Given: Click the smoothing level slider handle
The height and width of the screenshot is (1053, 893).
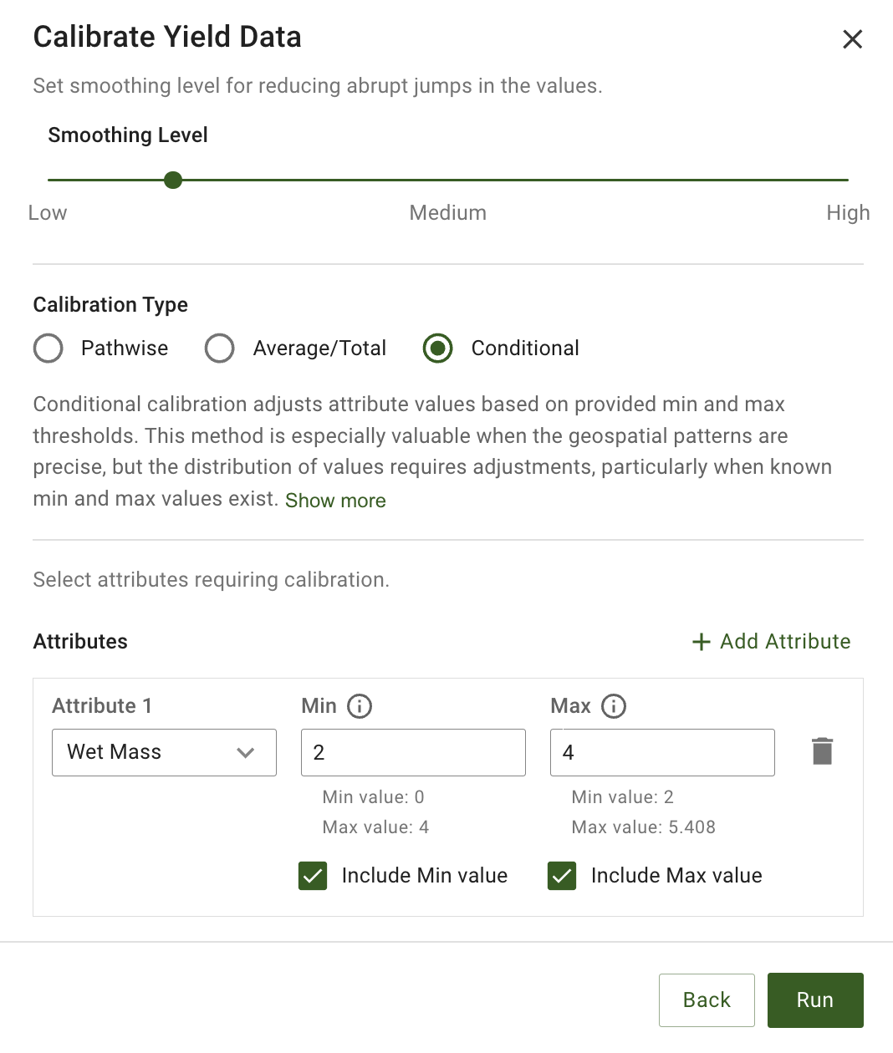Looking at the screenshot, I should (x=173, y=180).
